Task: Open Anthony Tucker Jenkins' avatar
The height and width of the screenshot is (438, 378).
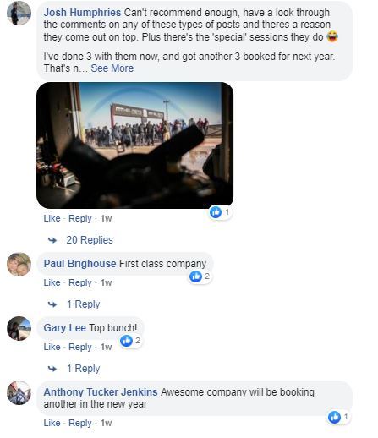Action: click(19, 392)
